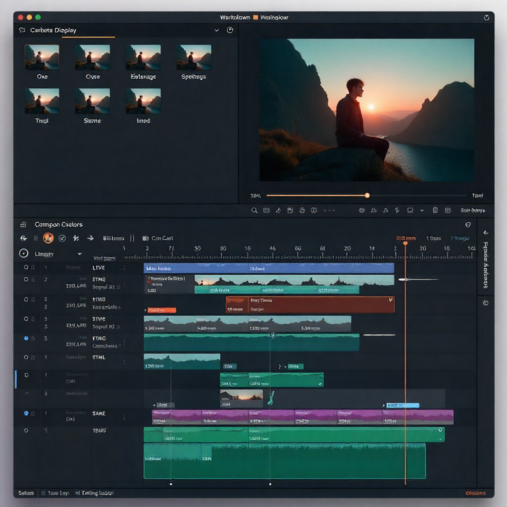Click the media panel icon beside Carbara Display

[22, 30]
